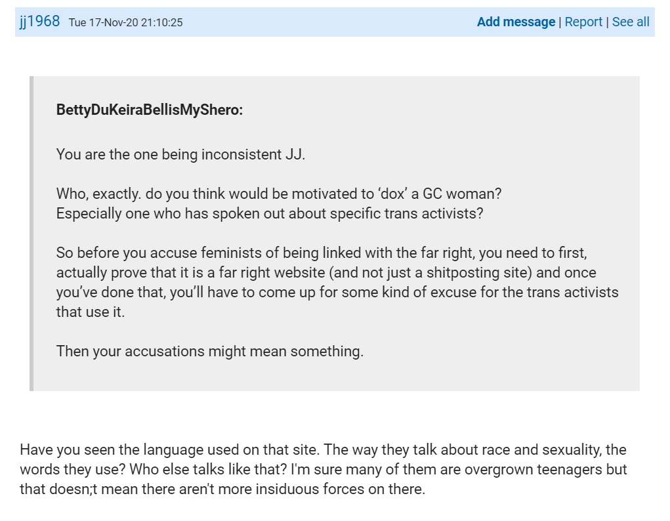Report this post
The image size is (670, 521).
(x=583, y=22)
